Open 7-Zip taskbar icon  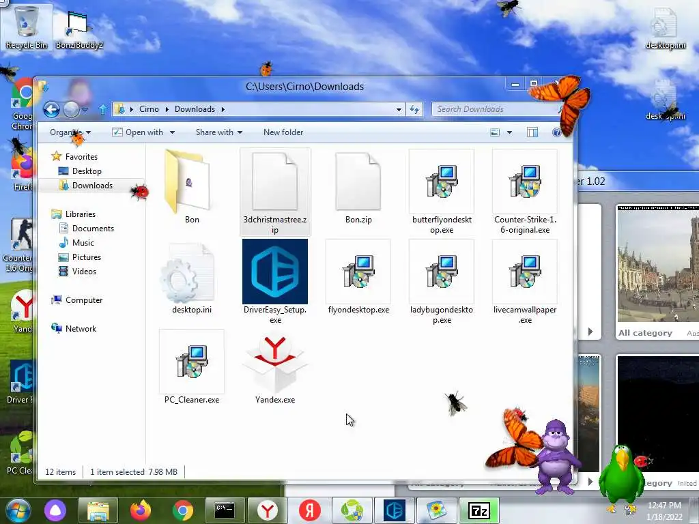(479, 510)
